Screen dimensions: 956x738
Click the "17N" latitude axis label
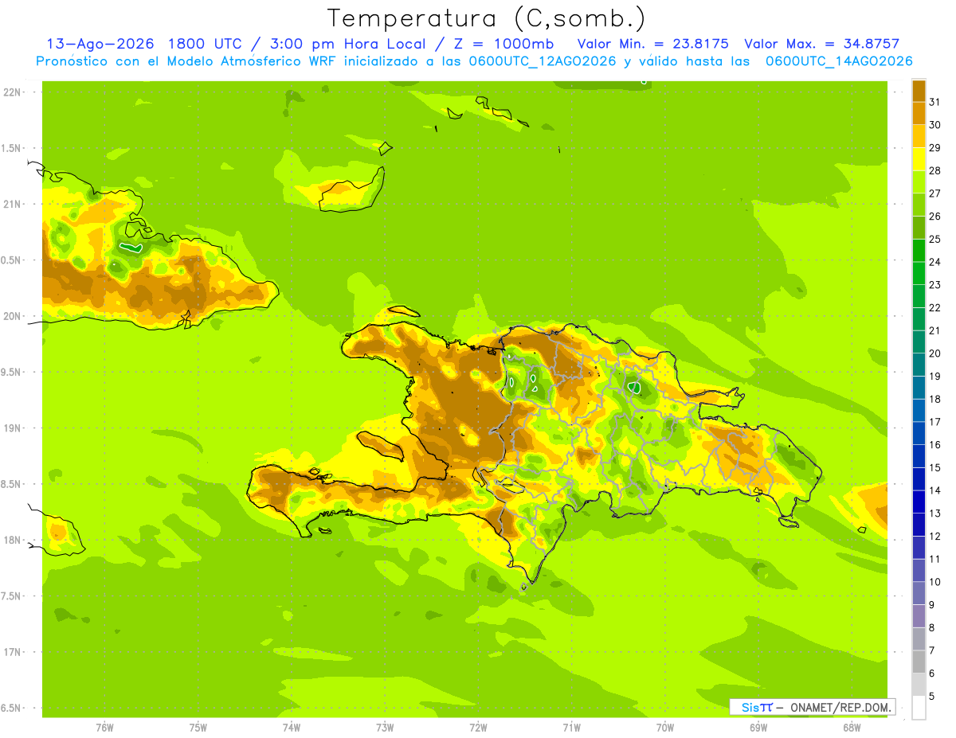(11, 652)
